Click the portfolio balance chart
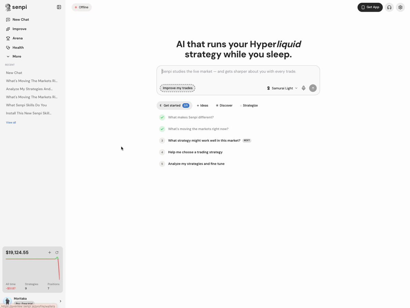Image resolution: width=410 pixels, height=308 pixels. tap(33, 268)
